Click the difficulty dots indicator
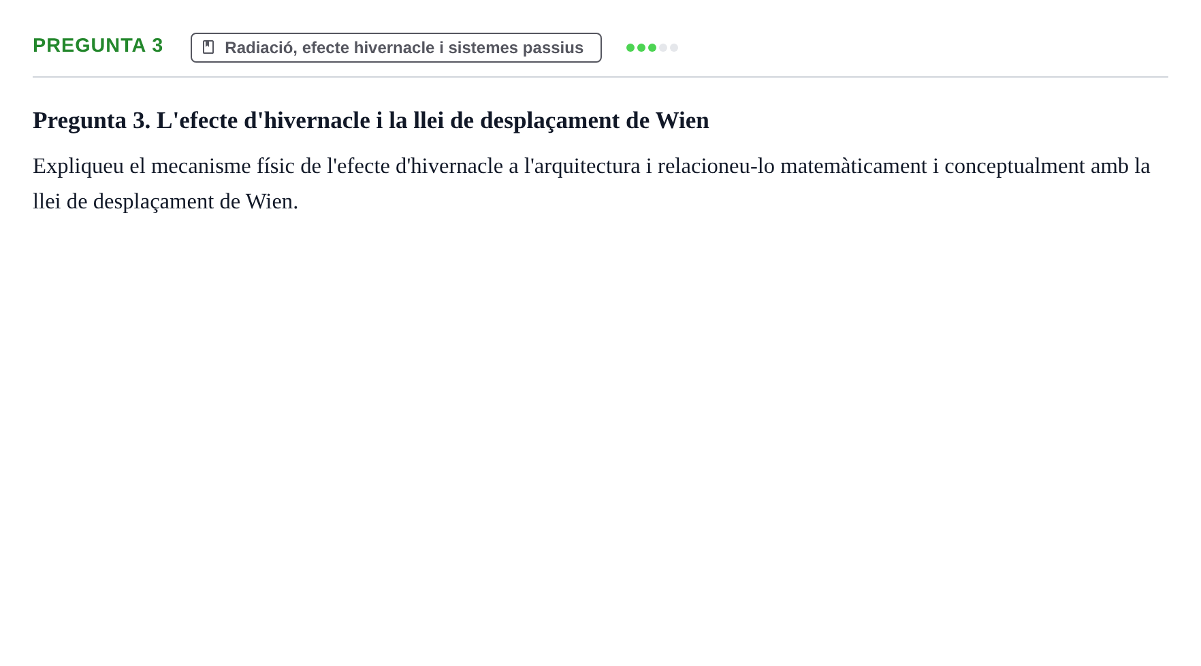 pyautogui.click(x=652, y=48)
